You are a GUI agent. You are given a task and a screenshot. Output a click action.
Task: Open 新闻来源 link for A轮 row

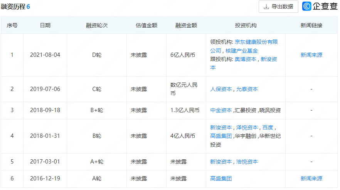311,178
